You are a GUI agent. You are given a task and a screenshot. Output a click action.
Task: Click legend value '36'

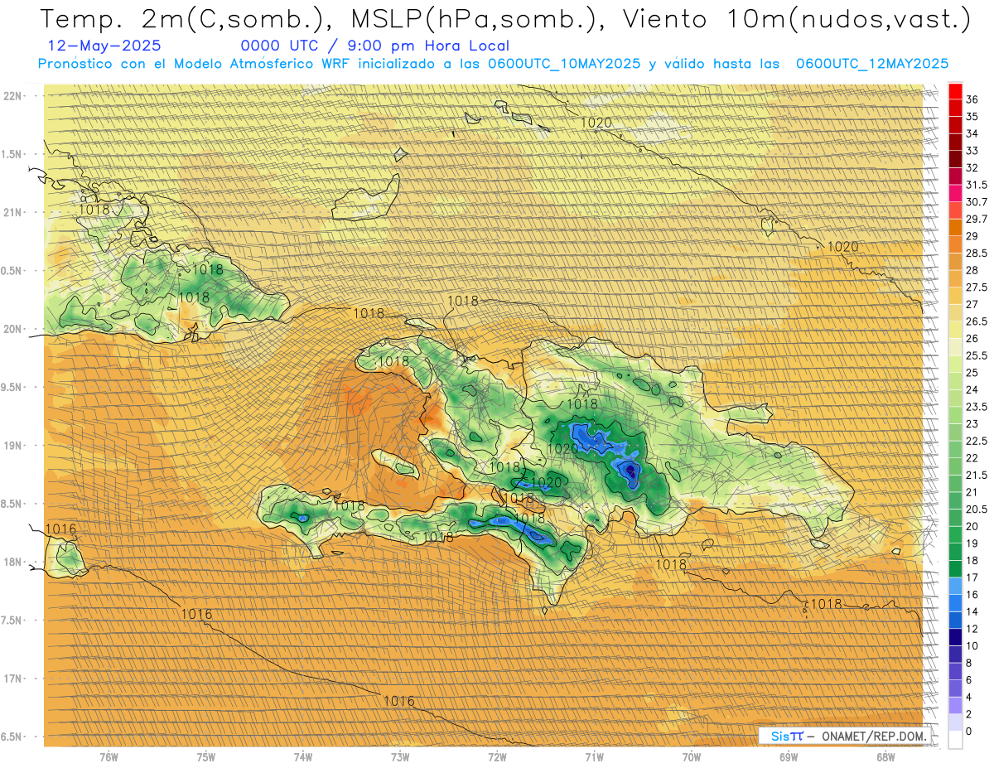point(972,99)
